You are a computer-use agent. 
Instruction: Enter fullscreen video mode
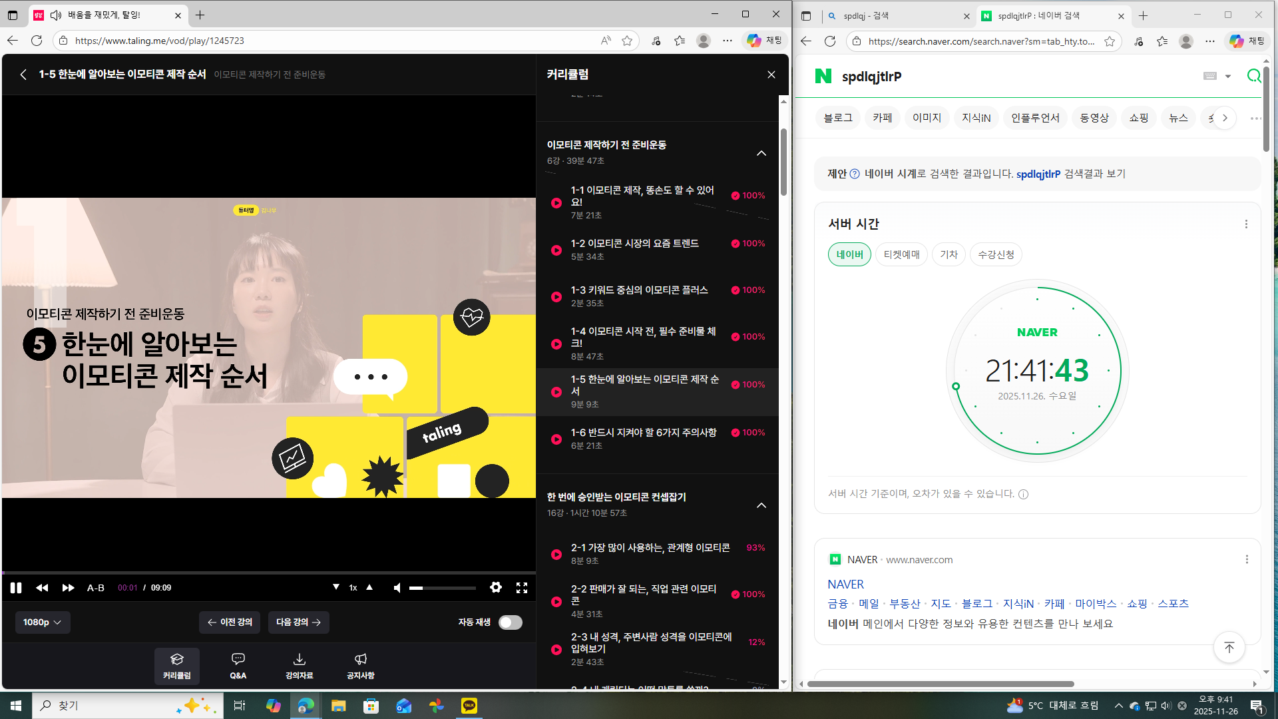pos(522,588)
